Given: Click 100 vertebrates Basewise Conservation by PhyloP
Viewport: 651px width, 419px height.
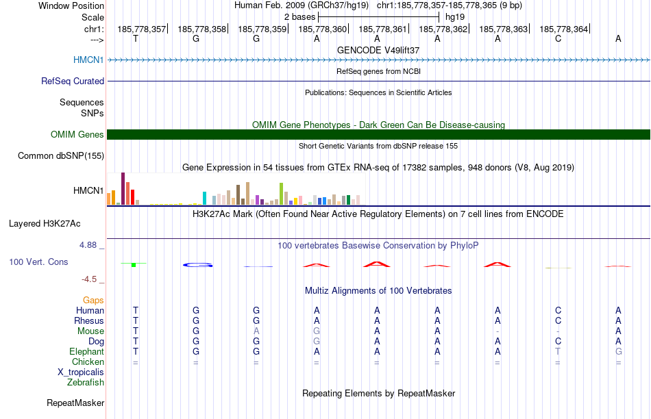Looking at the screenshot, I should [378, 246].
